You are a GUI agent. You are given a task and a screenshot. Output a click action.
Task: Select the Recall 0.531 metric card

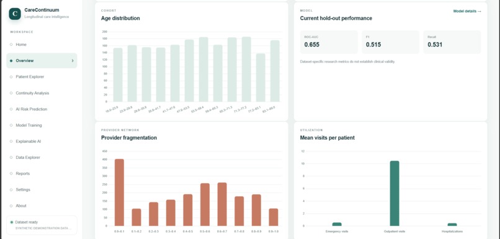point(452,42)
